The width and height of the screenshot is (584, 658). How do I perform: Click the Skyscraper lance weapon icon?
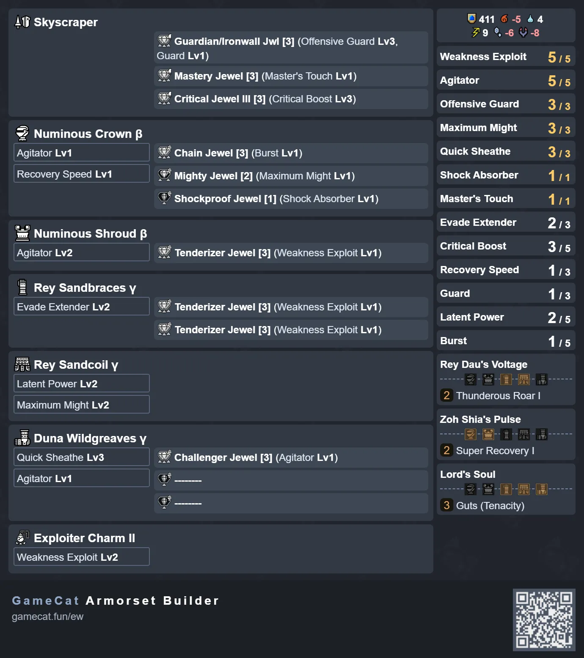point(22,22)
